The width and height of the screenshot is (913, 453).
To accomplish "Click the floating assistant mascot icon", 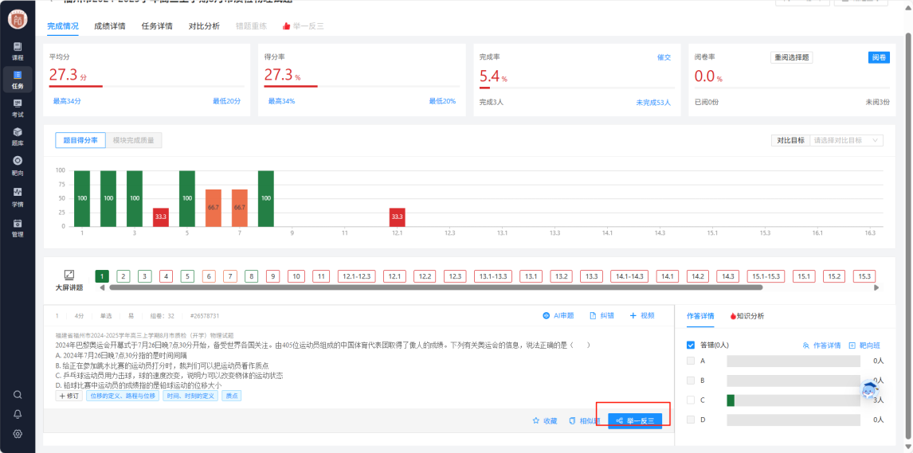I will [870, 390].
